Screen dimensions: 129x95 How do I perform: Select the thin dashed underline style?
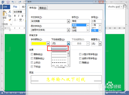59,60
